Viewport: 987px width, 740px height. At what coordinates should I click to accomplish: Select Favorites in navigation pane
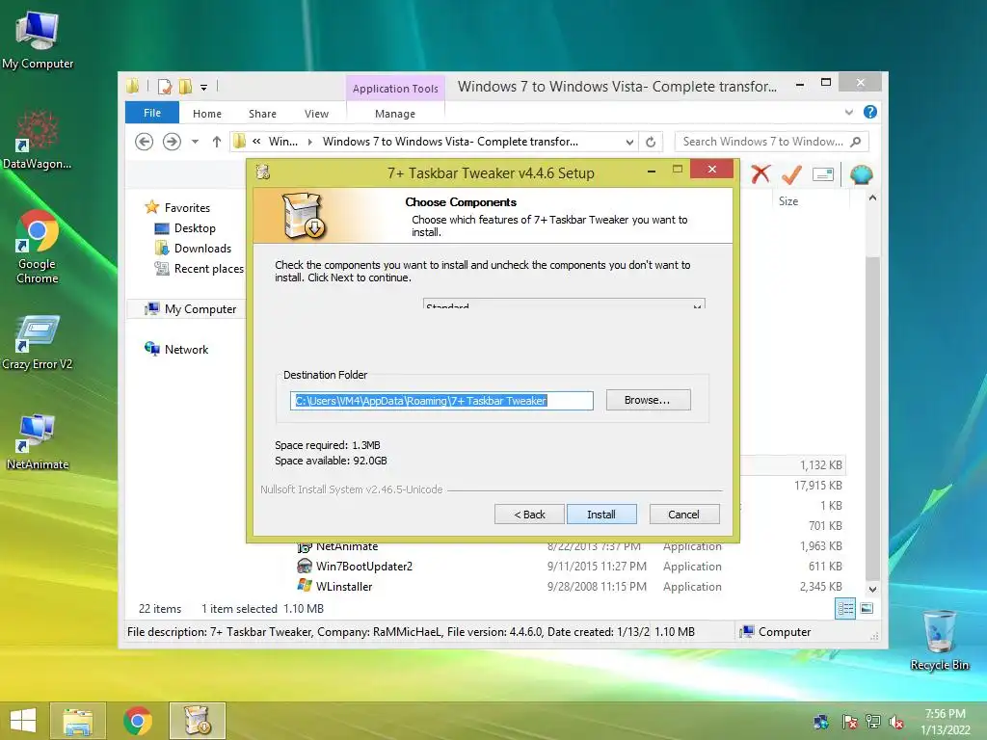coord(187,208)
